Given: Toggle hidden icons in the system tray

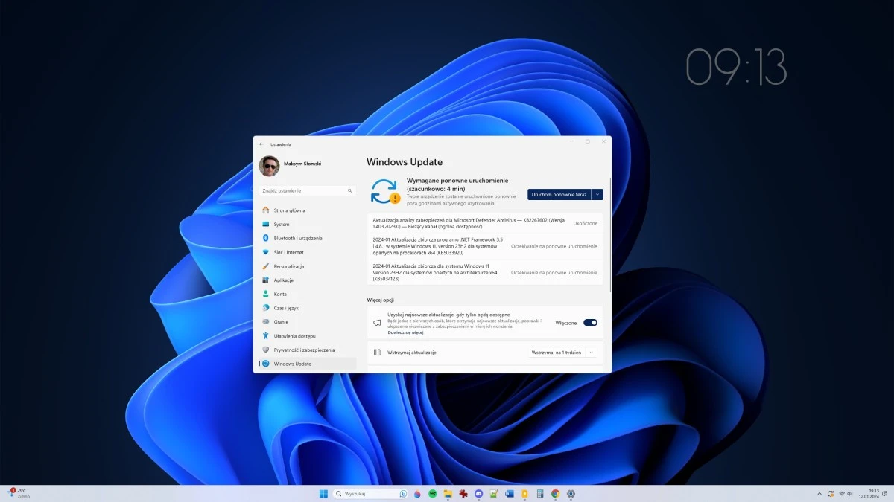Looking at the screenshot, I should [x=819, y=493].
